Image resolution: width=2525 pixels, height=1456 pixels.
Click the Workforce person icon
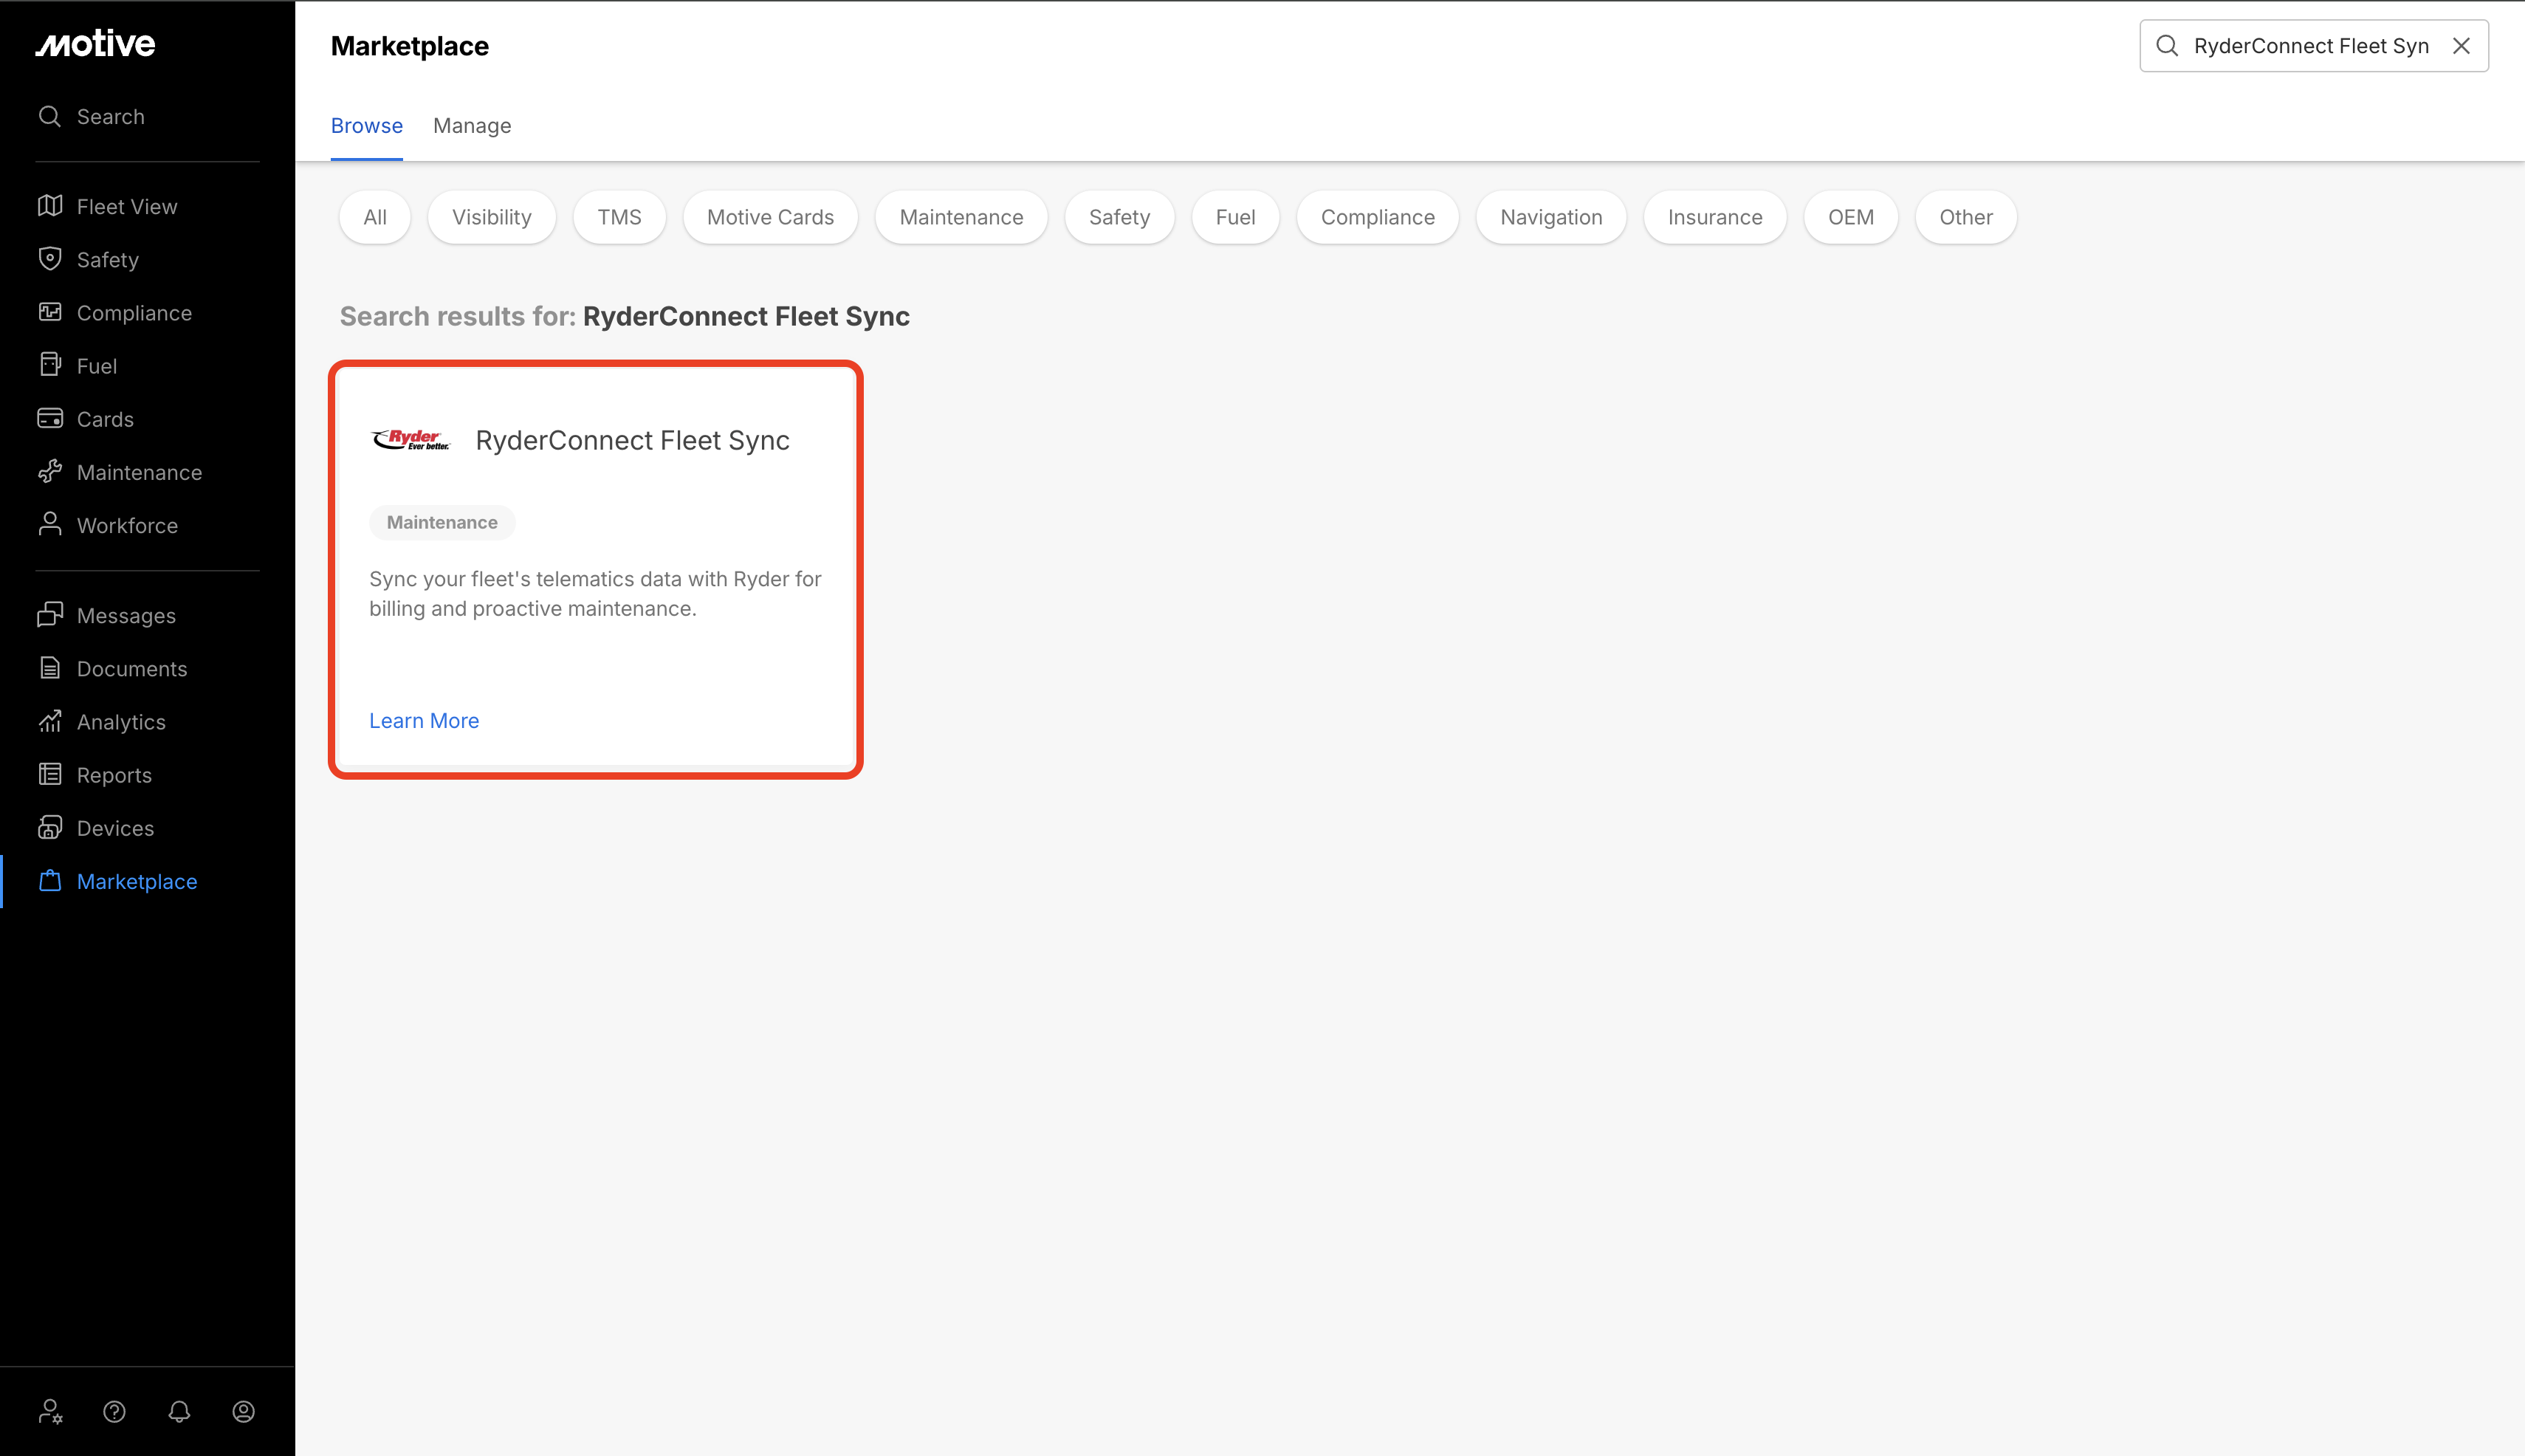click(50, 524)
